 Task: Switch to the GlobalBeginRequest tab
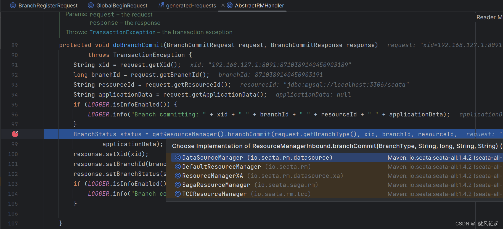(x=118, y=6)
